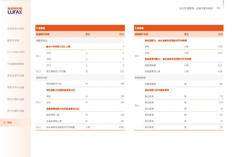Open the 更可持續的金融 section
The image size is (235, 157).
tap(16, 111)
